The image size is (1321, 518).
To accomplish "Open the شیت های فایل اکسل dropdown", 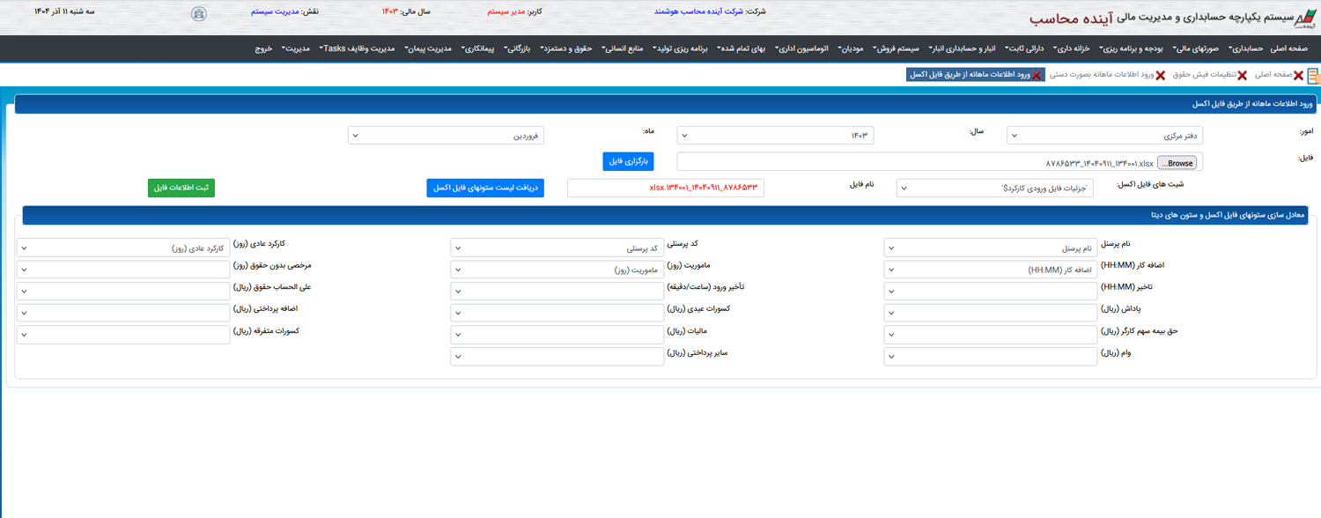I will (994, 189).
